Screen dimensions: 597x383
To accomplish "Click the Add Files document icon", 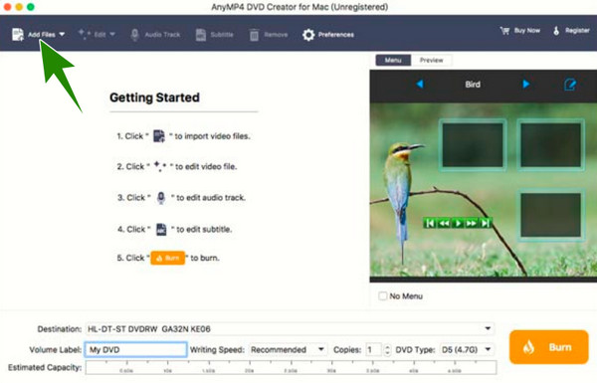I will click(18, 35).
